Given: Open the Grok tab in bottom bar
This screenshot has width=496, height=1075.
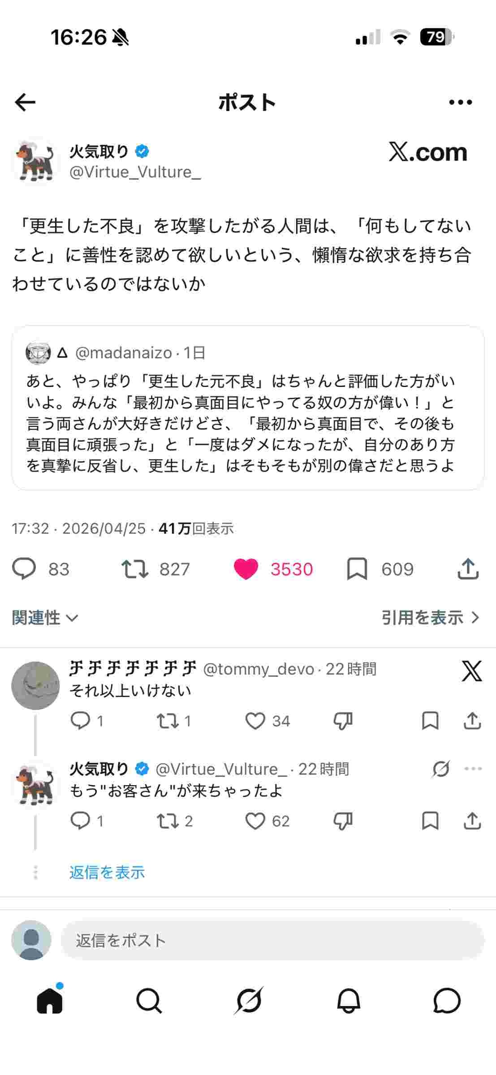Looking at the screenshot, I should (249, 1000).
